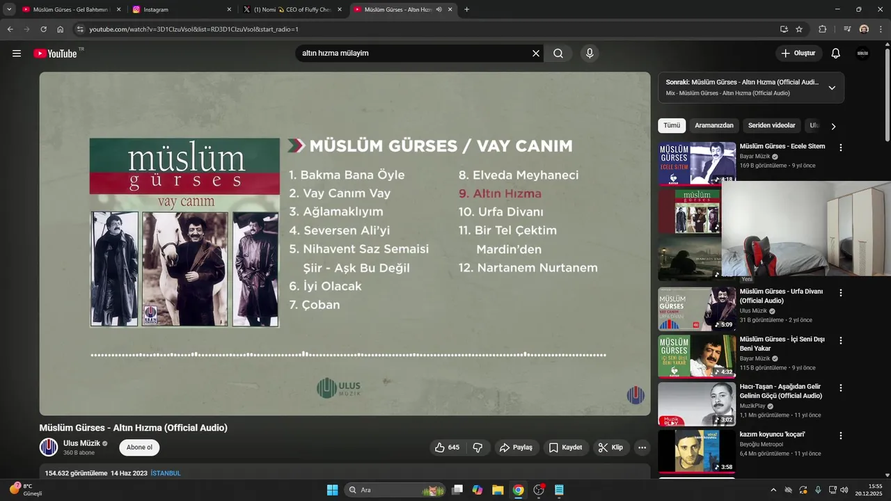Click the video player area
Screen dimensions: 891x501
(x=345, y=244)
